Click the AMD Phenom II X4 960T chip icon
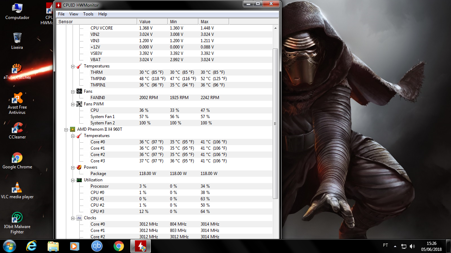Screen dimensions: 451x253 click(x=73, y=129)
